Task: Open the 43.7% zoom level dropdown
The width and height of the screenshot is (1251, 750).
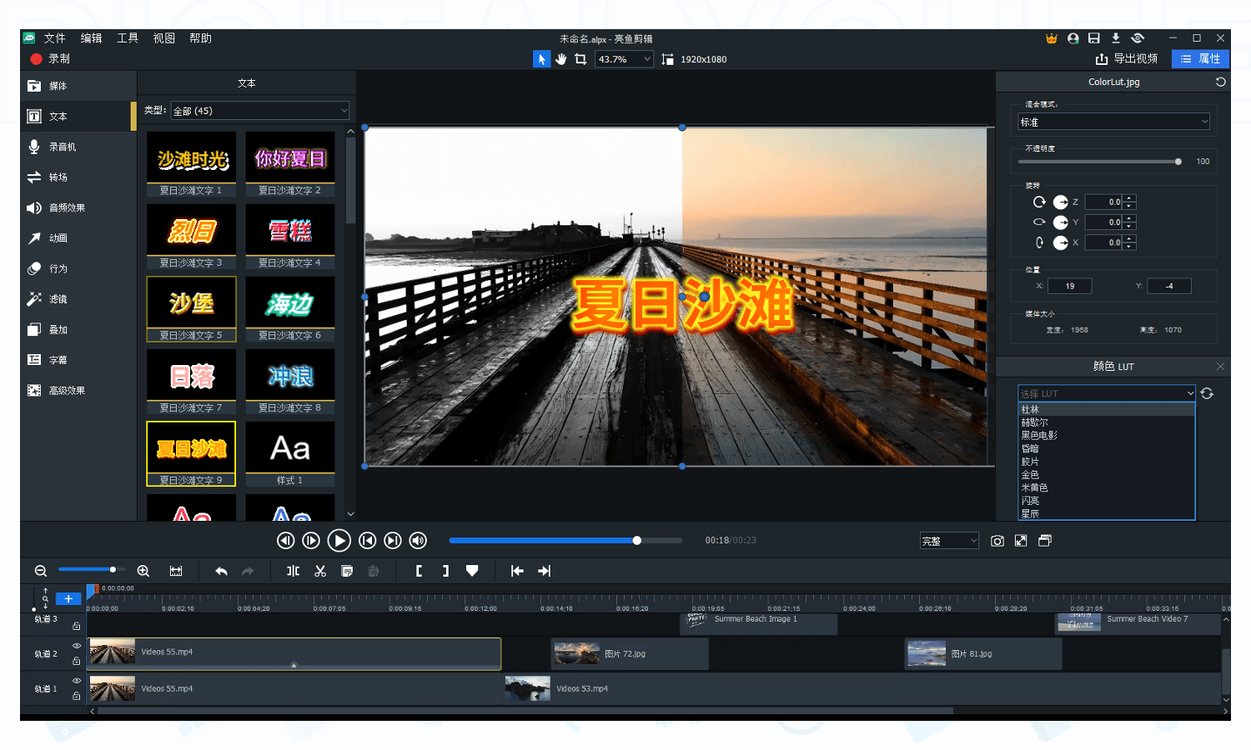Action: pos(623,59)
